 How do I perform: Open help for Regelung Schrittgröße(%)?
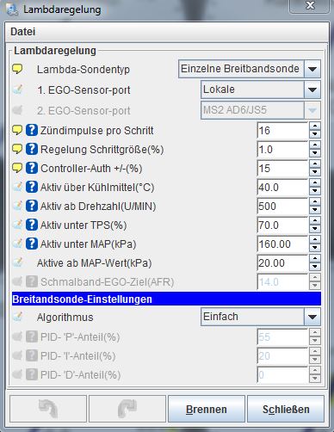click(32, 149)
